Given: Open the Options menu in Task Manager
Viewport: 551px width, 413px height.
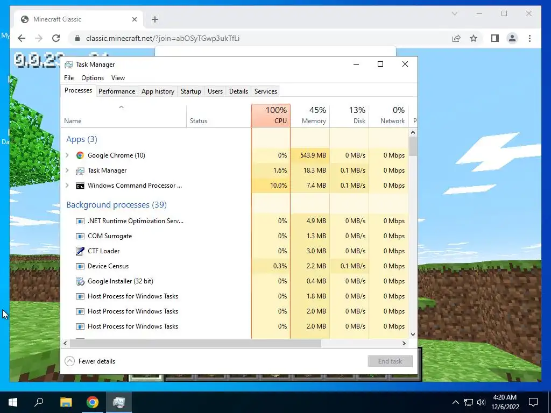Looking at the screenshot, I should click(x=93, y=78).
